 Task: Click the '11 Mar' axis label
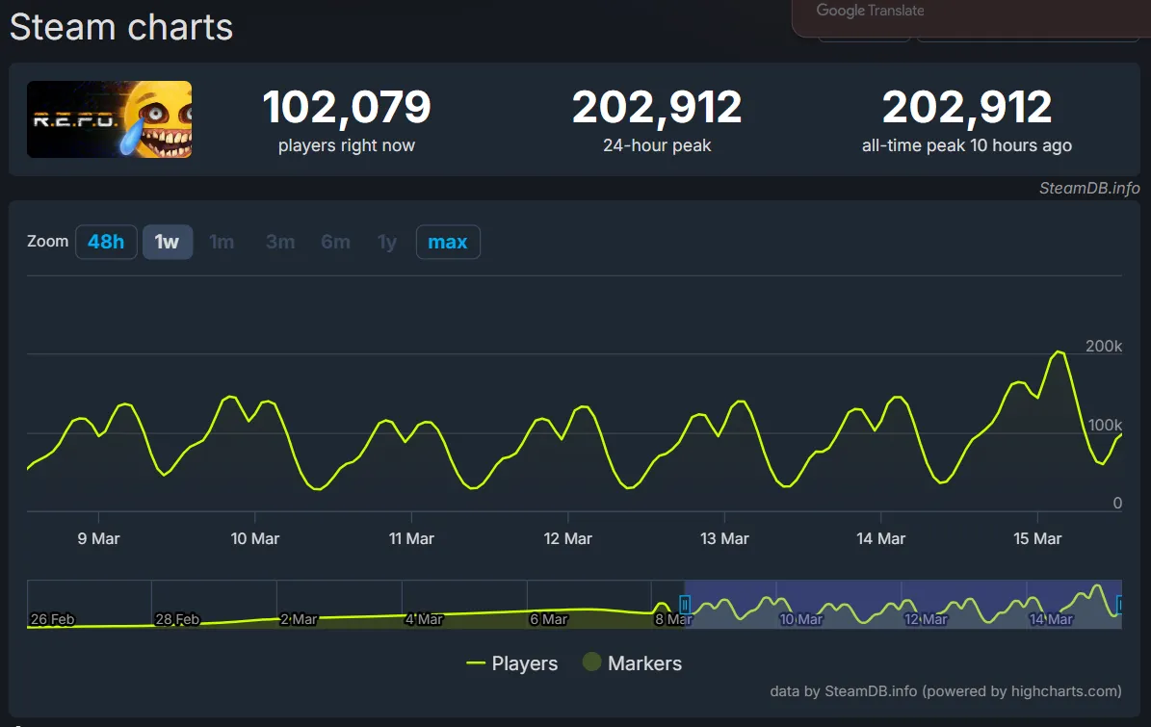click(411, 538)
